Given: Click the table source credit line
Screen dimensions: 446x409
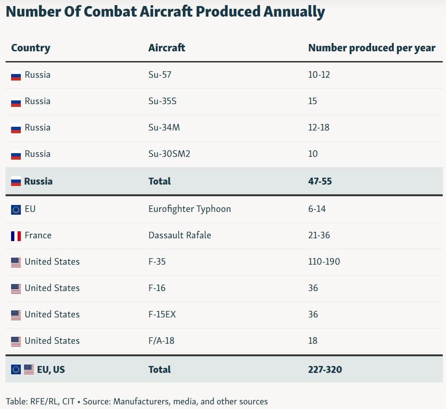Looking at the screenshot, I should tap(136, 401).
